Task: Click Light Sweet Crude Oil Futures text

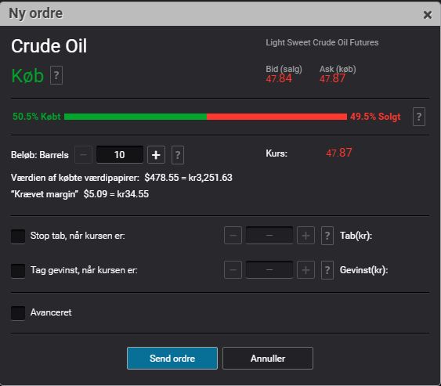Action: point(322,42)
